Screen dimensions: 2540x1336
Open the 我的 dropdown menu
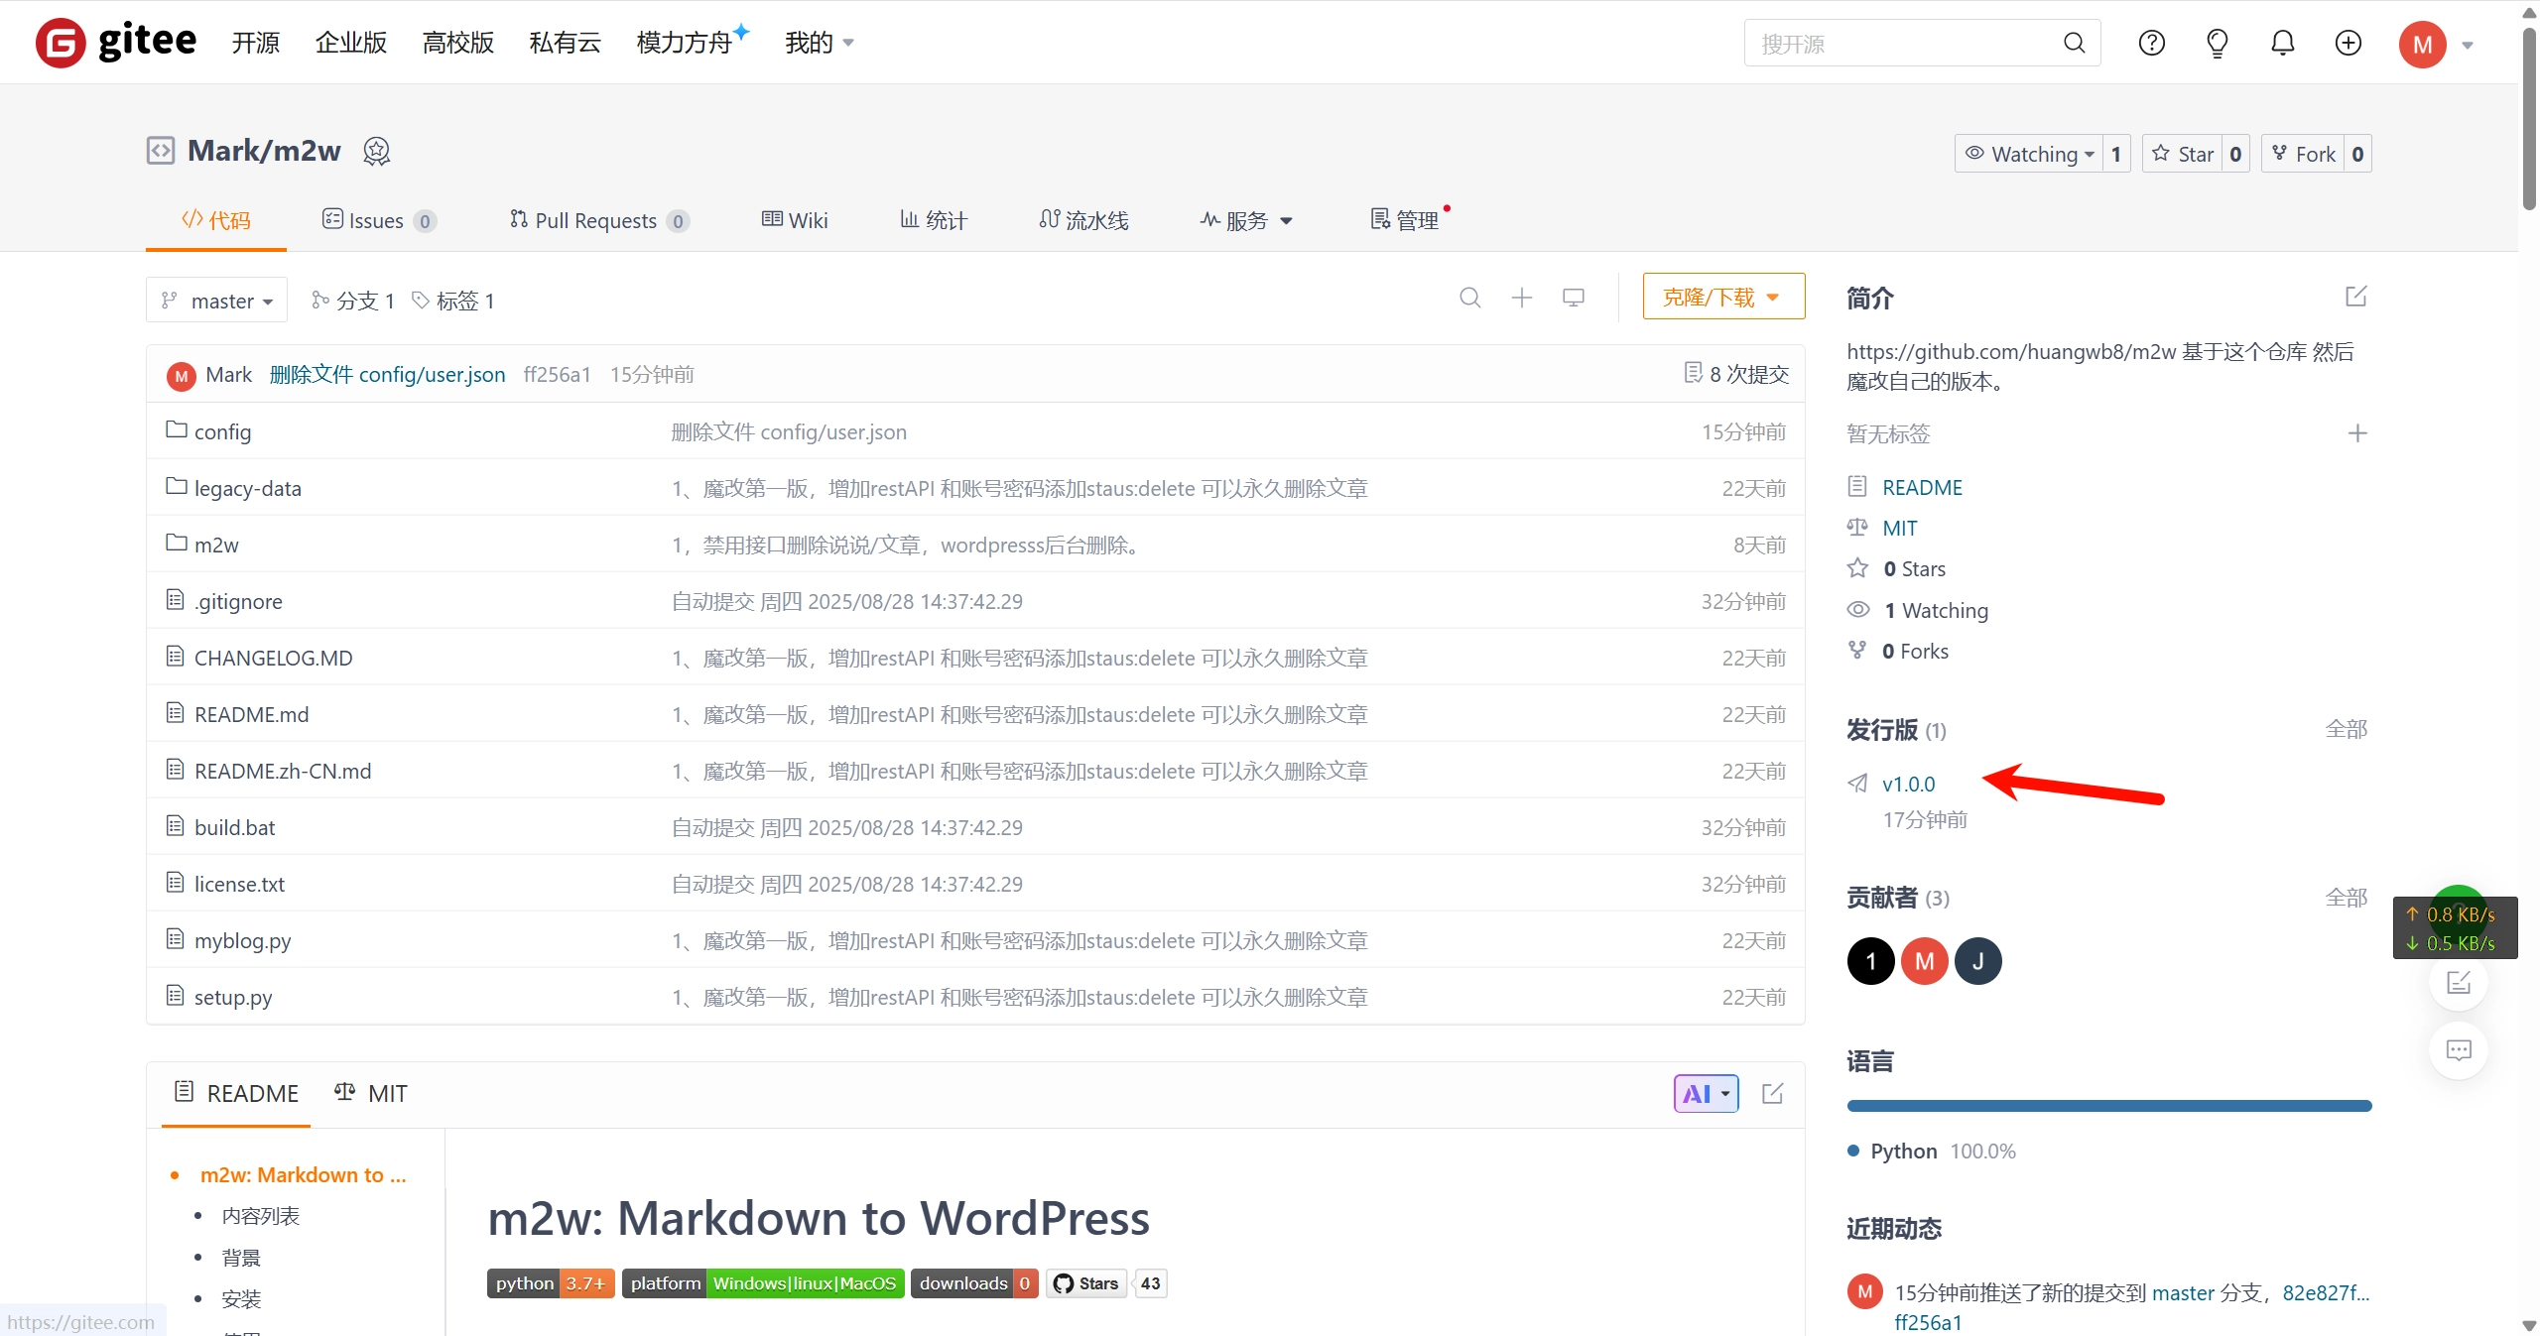click(x=820, y=43)
